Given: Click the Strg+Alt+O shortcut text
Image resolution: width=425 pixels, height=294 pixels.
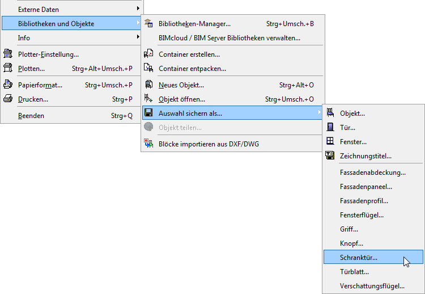Looking at the screenshot, I should click(x=296, y=85).
